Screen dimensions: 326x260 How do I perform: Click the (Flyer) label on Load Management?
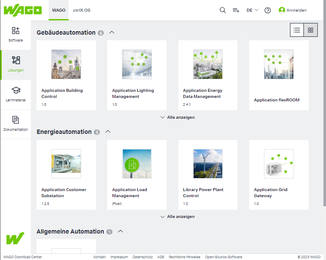117,204
